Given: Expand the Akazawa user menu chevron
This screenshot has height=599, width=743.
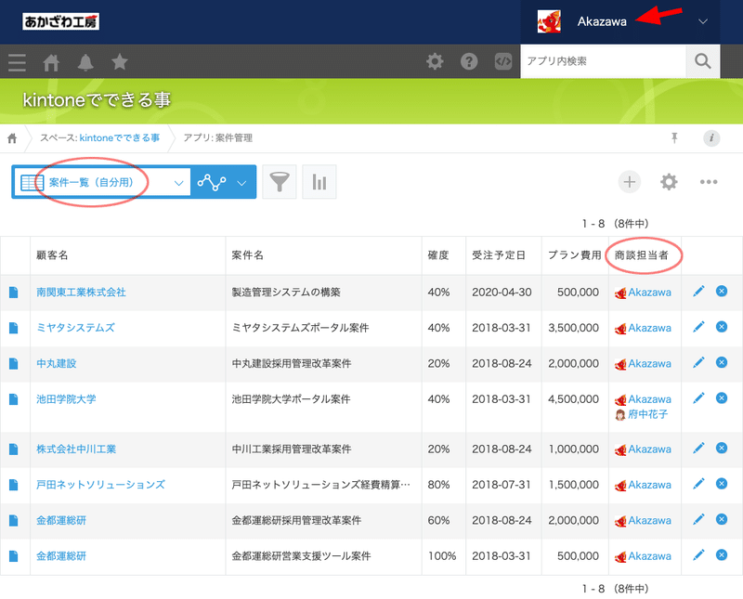Looking at the screenshot, I should 703,21.
